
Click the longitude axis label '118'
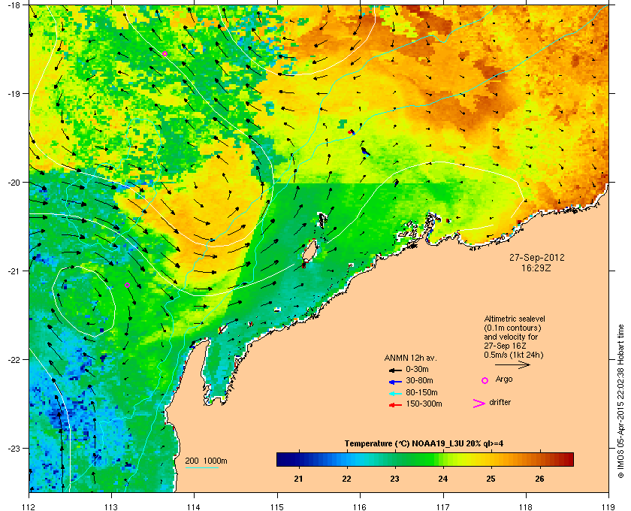(x=526, y=506)
